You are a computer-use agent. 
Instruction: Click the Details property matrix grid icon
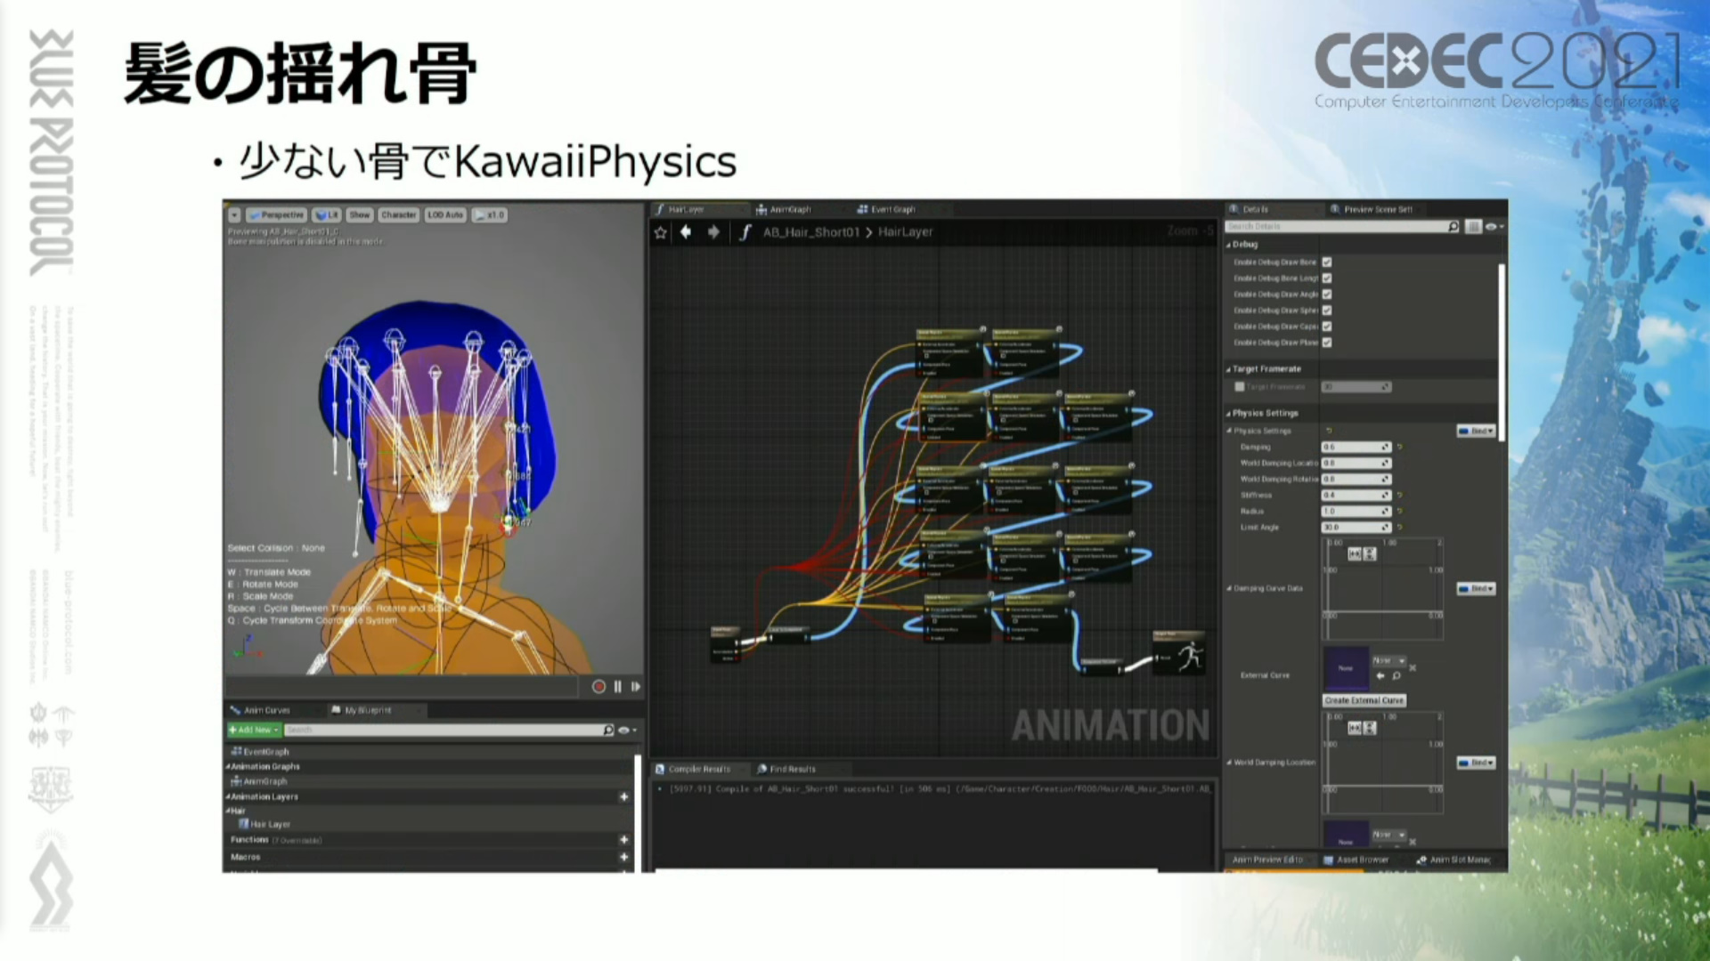[x=1473, y=227]
